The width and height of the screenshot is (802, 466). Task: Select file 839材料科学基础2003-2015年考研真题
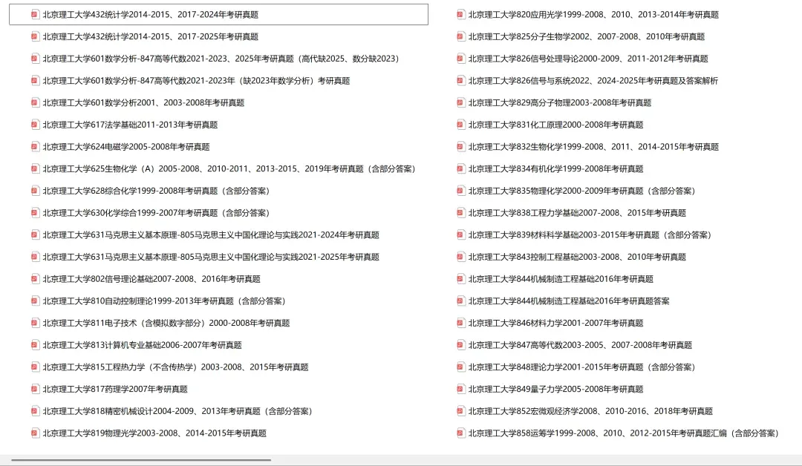590,235
